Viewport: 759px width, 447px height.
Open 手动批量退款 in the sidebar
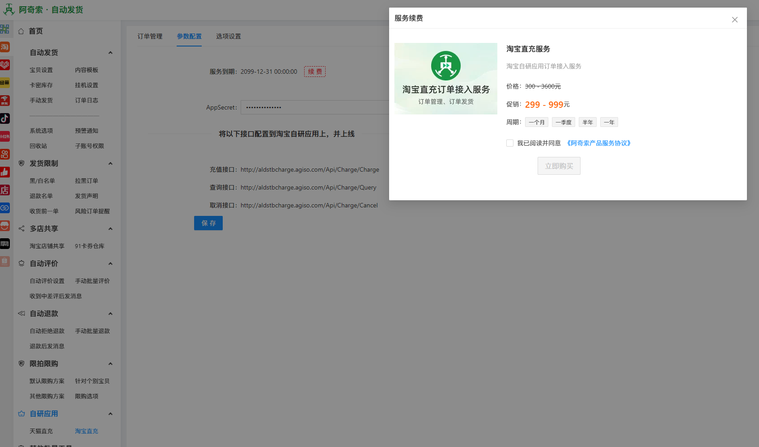tap(93, 331)
